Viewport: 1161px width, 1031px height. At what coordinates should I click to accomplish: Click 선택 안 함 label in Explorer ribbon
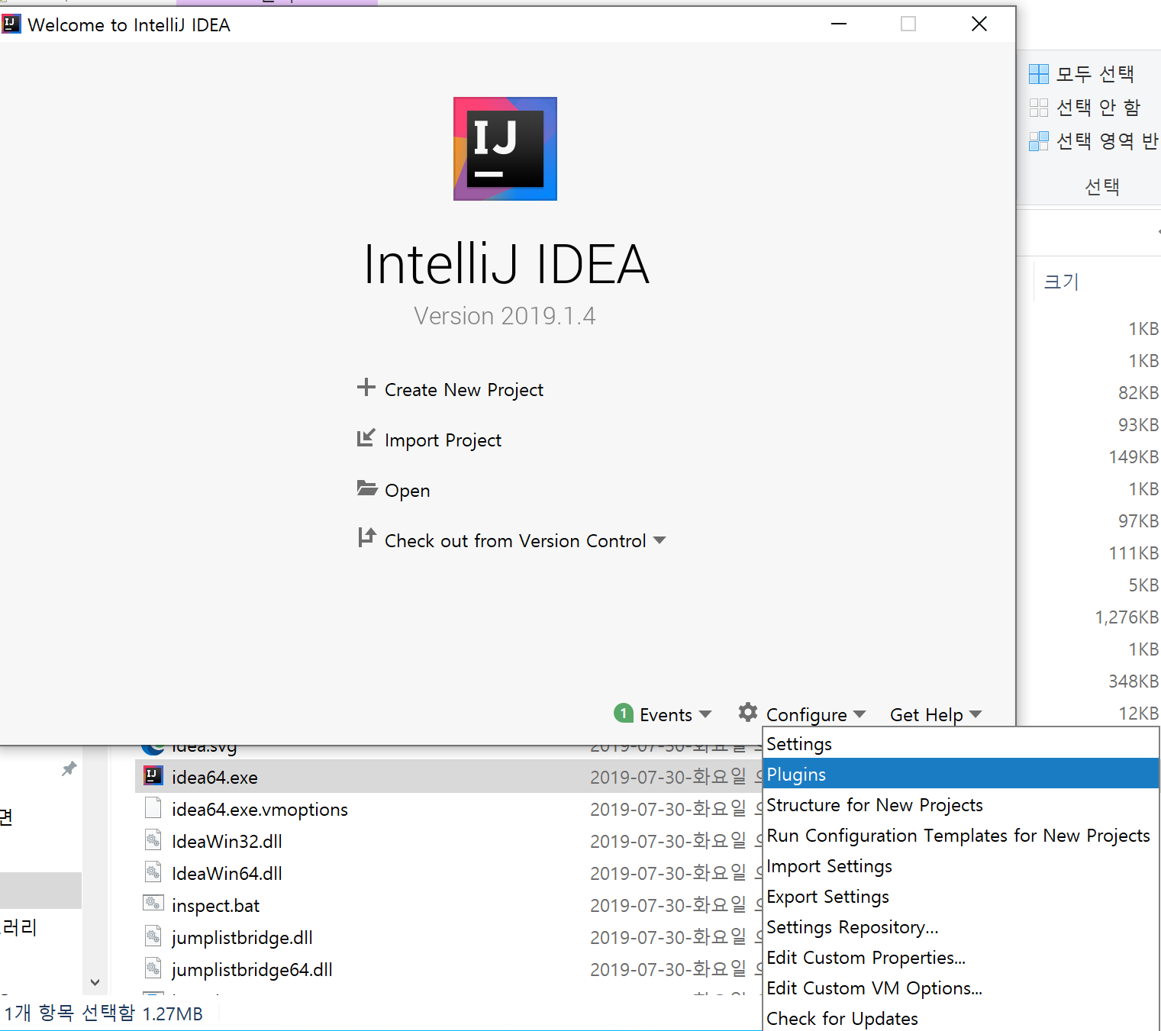pyautogui.click(x=1098, y=108)
